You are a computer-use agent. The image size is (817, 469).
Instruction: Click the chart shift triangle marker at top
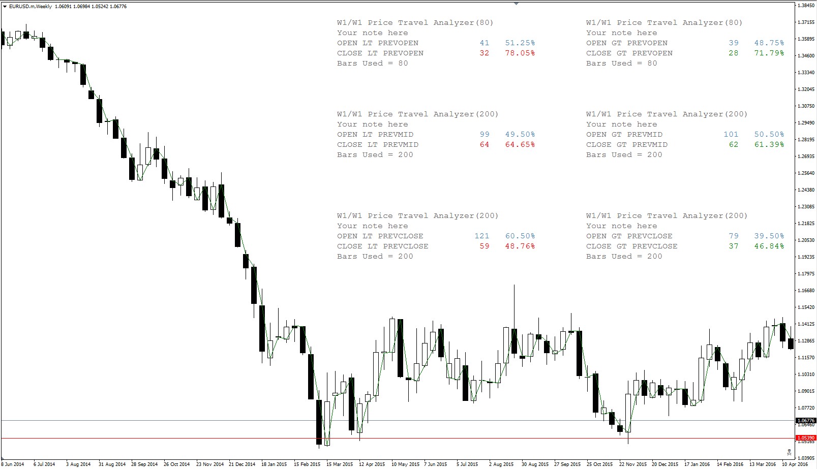[x=516, y=4]
